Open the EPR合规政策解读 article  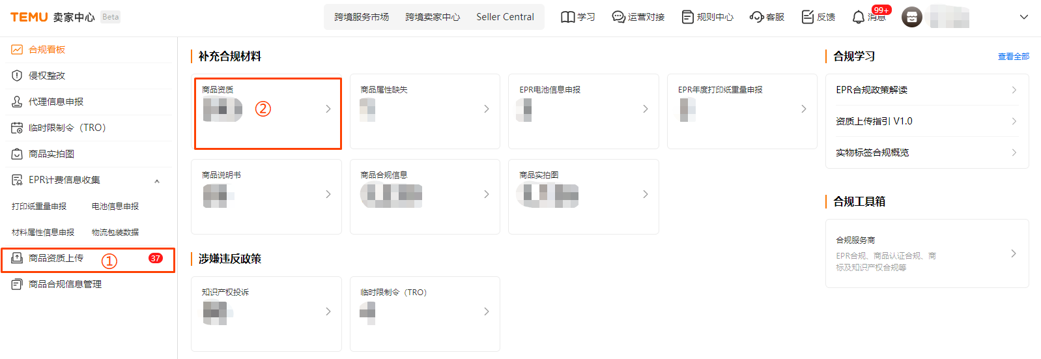926,90
